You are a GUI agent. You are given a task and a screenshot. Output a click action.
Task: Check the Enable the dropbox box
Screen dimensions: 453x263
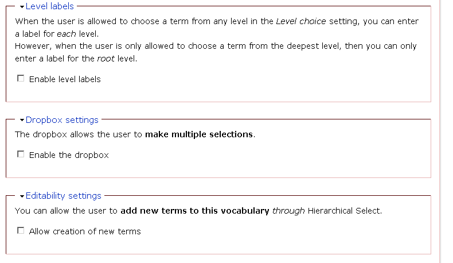(21, 154)
